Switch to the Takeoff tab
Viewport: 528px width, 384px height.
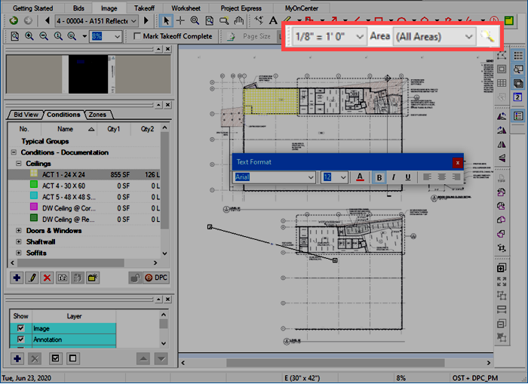click(x=144, y=8)
